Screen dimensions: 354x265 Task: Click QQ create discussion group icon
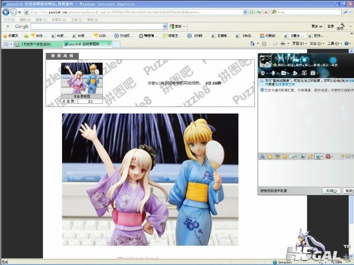[x=295, y=73]
